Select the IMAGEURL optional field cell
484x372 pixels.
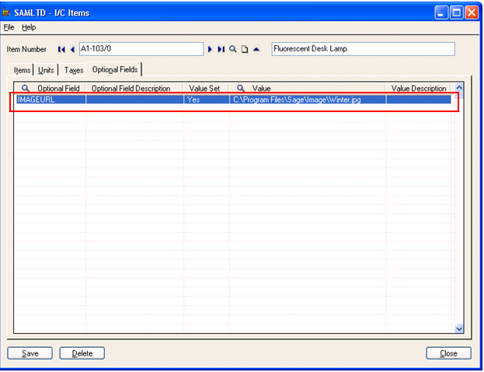(51, 100)
